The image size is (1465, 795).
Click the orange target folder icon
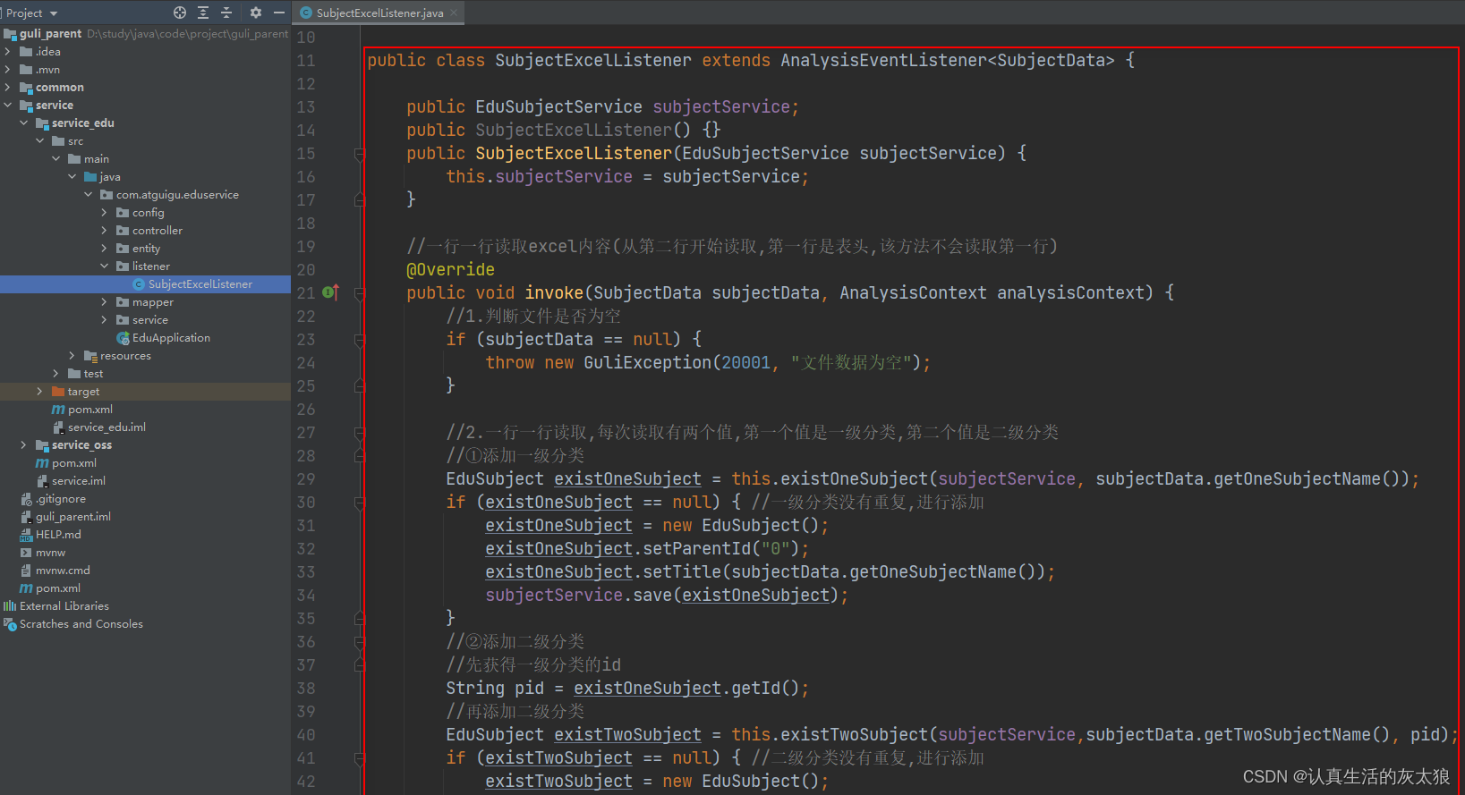[58, 392]
